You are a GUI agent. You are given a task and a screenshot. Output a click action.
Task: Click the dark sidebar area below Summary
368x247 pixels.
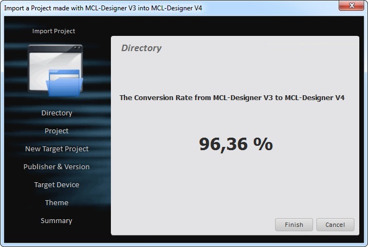[57, 235]
